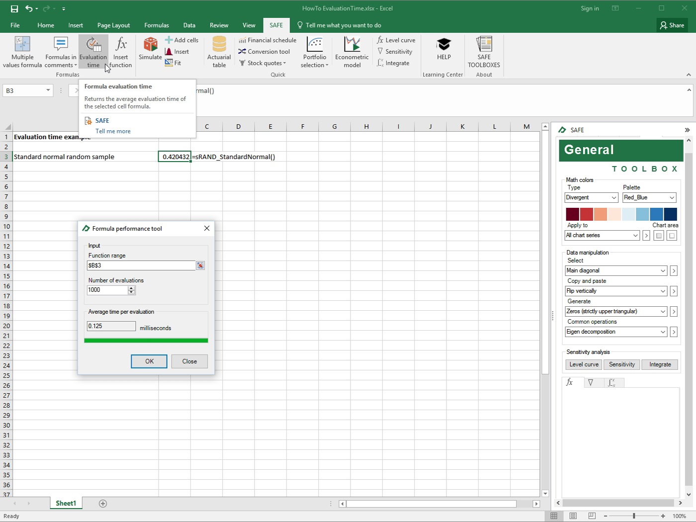Click Integrate in the ribbon

393,63
